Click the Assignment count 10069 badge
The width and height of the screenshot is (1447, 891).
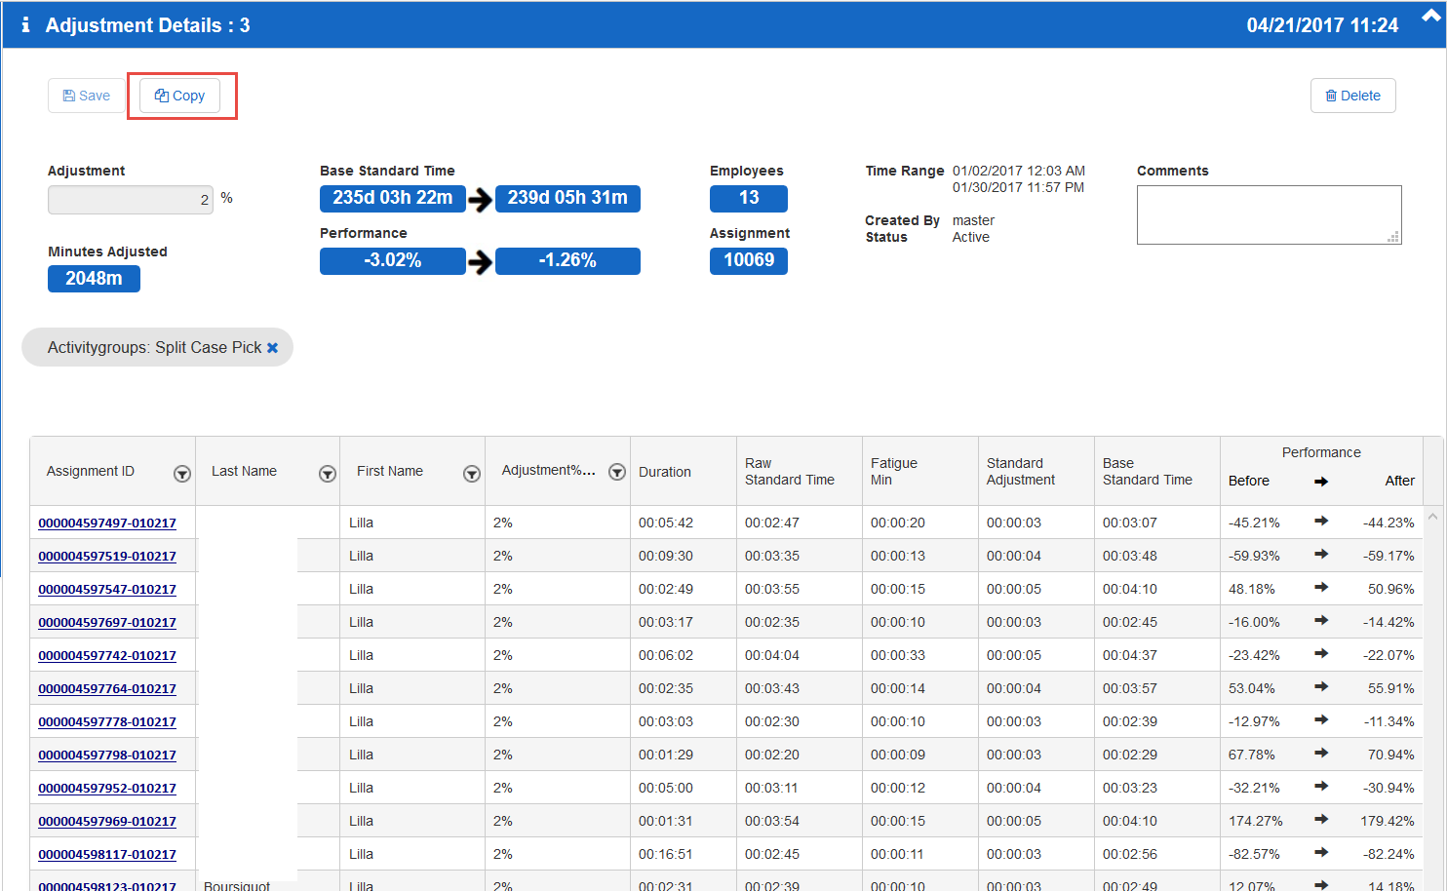click(749, 261)
